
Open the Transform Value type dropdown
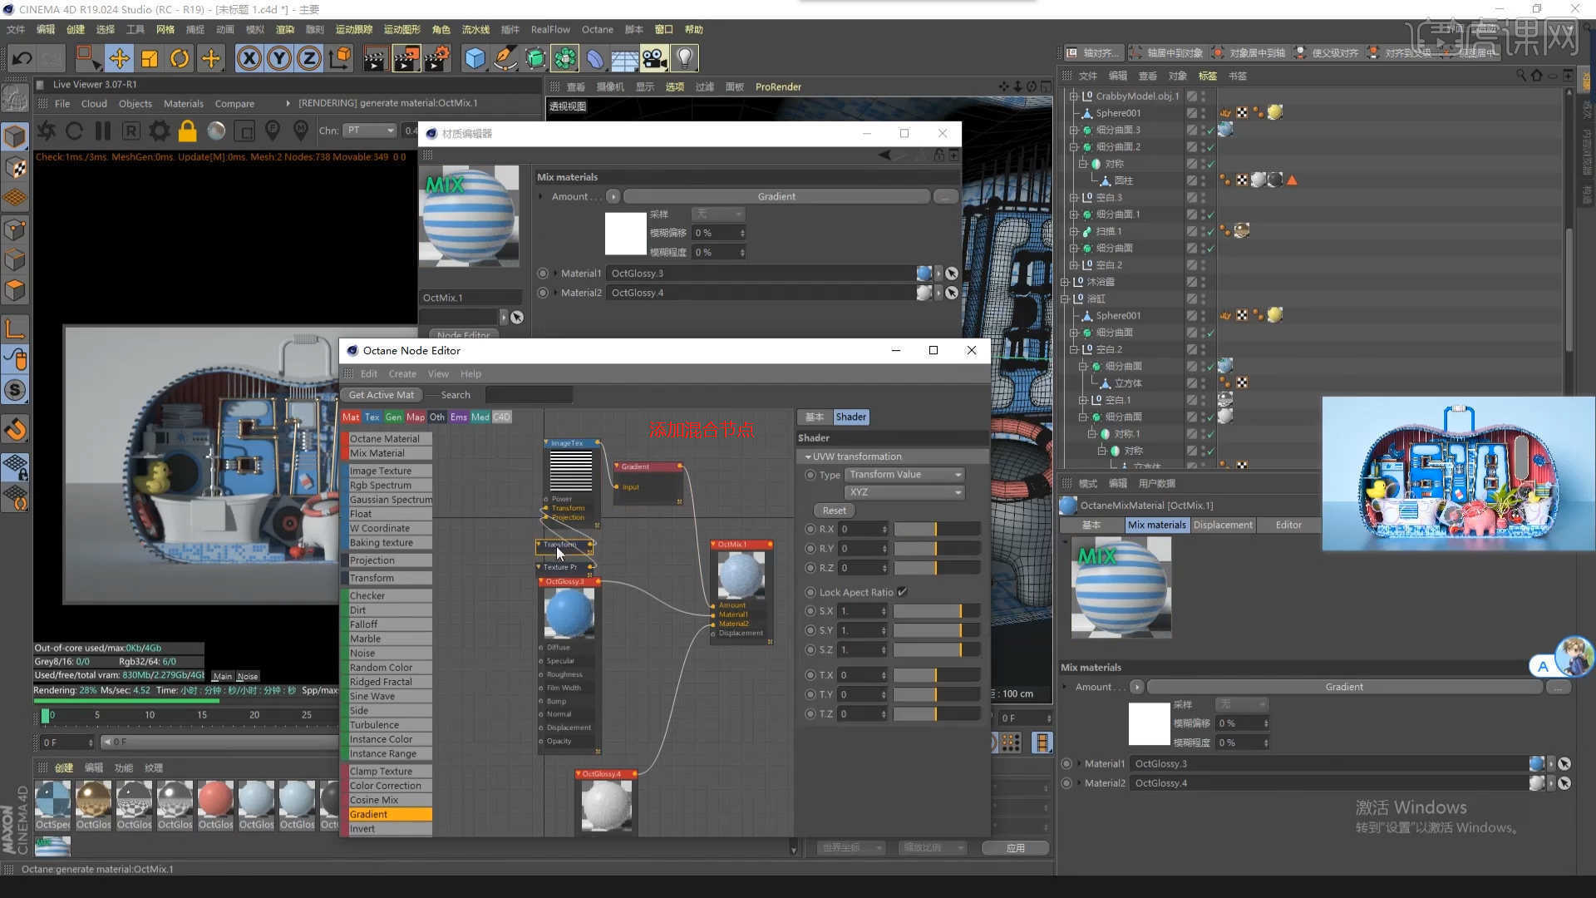click(904, 475)
